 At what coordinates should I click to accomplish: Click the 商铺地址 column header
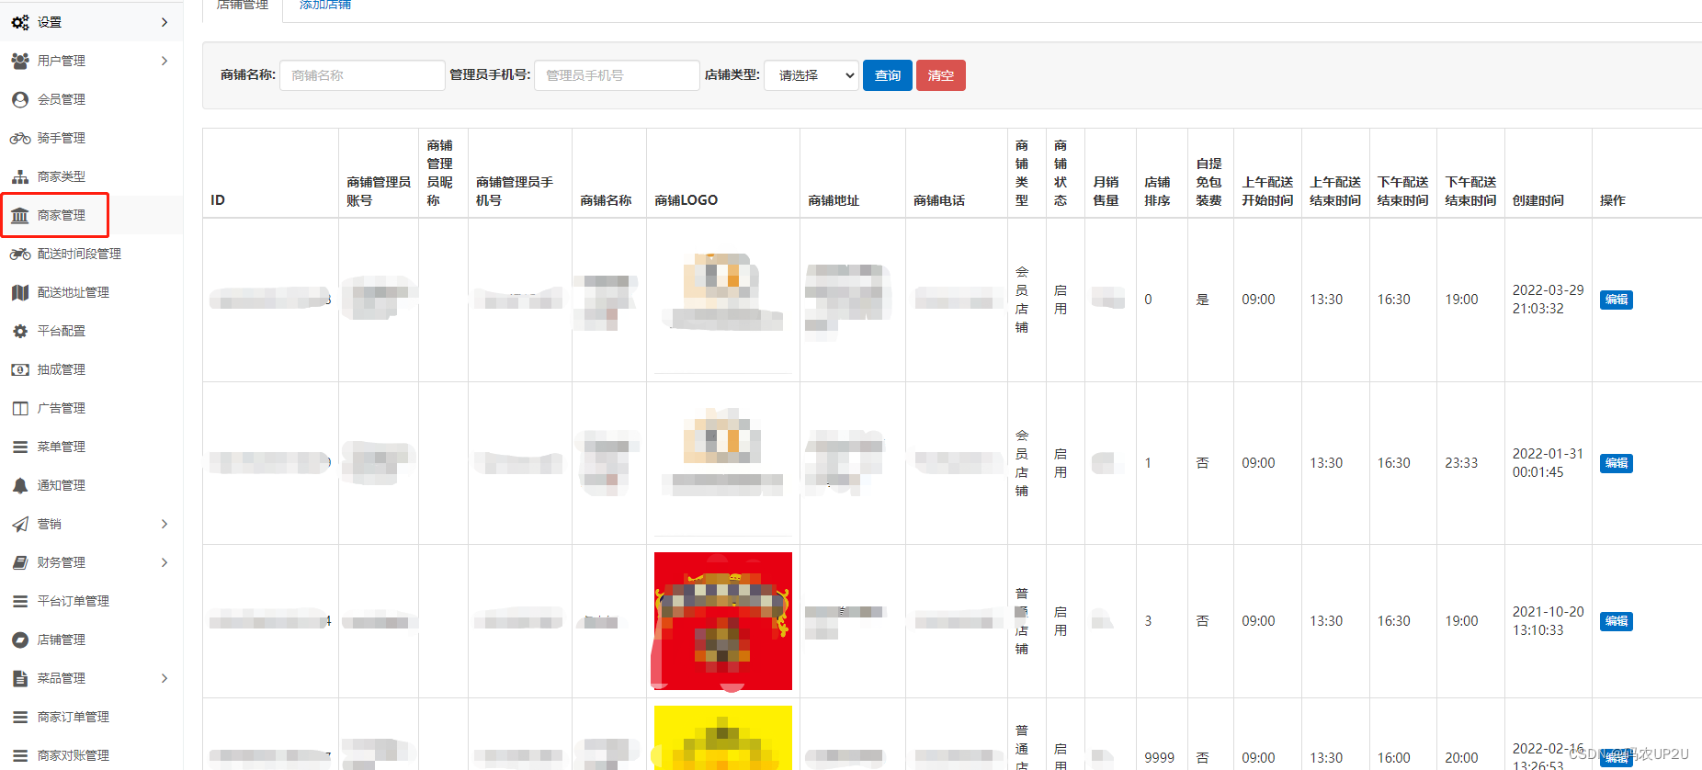[834, 200]
